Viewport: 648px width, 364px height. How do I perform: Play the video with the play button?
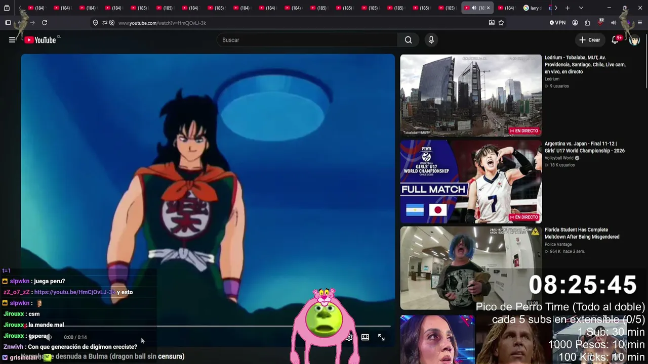32,337
